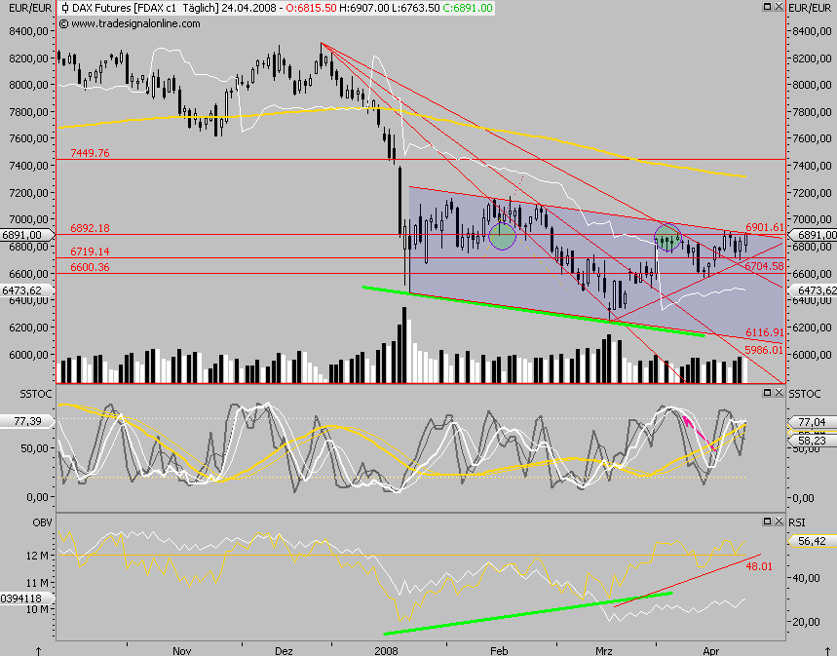Click the up arrow below the right axis

click(826, 651)
